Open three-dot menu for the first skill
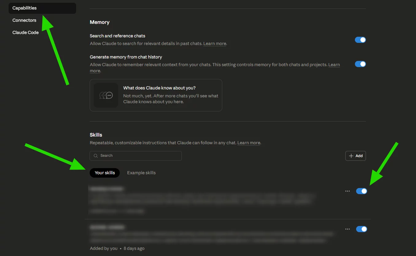The width and height of the screenshot is (416, 256). (347, 191)
